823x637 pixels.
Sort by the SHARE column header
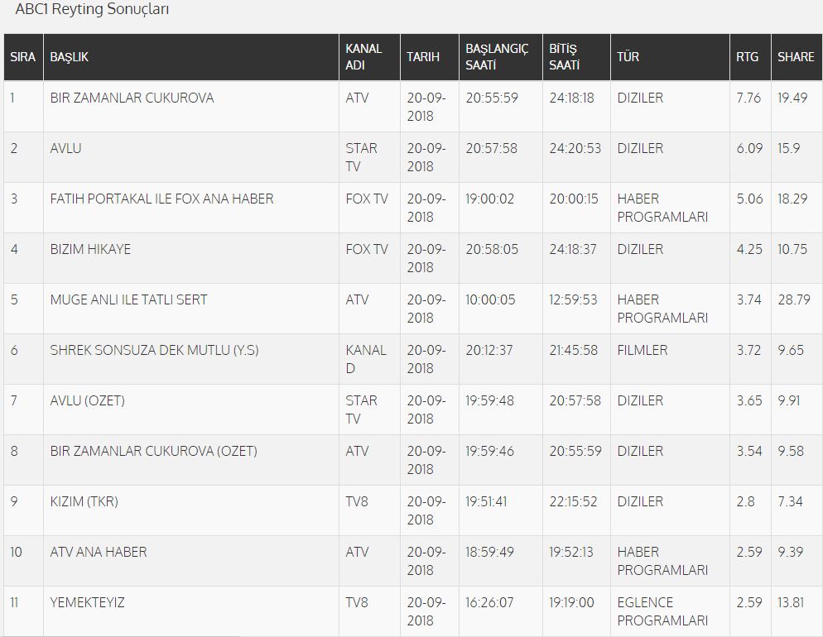point(796,57)
